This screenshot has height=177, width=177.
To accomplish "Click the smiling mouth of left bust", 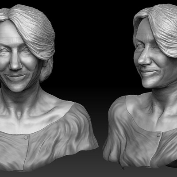I will coord(16,77).
